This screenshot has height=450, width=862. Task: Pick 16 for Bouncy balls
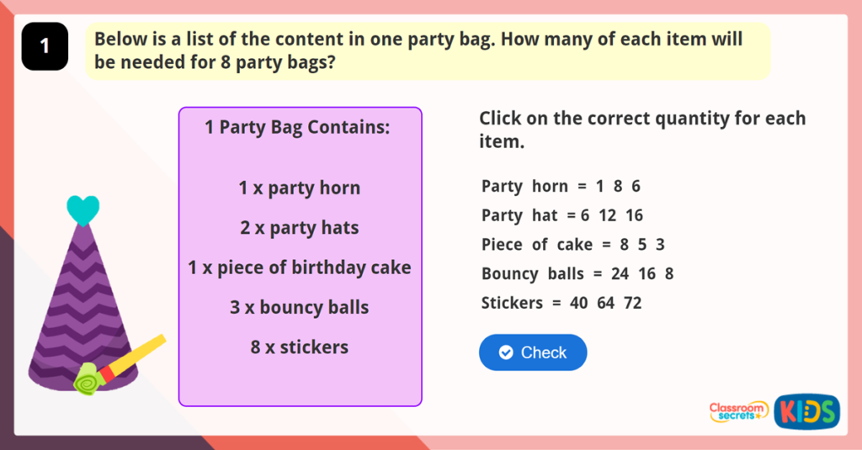647,274
